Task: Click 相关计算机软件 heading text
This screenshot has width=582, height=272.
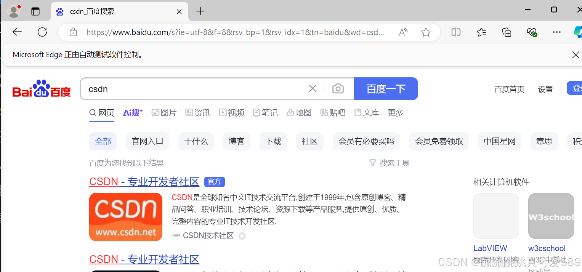Action: (x=501, y=182)
